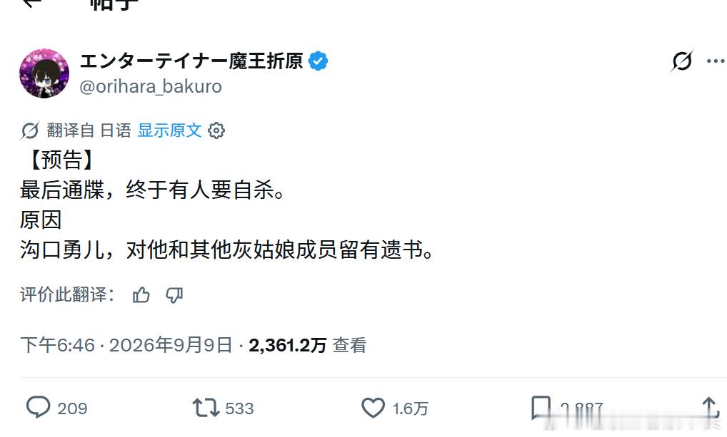Open translation settings gear icon
Viewport: 727px width, 437px height.
tap(216, 130)
